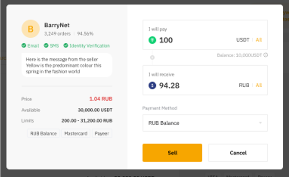Click All next to USDT

(259, 40)
